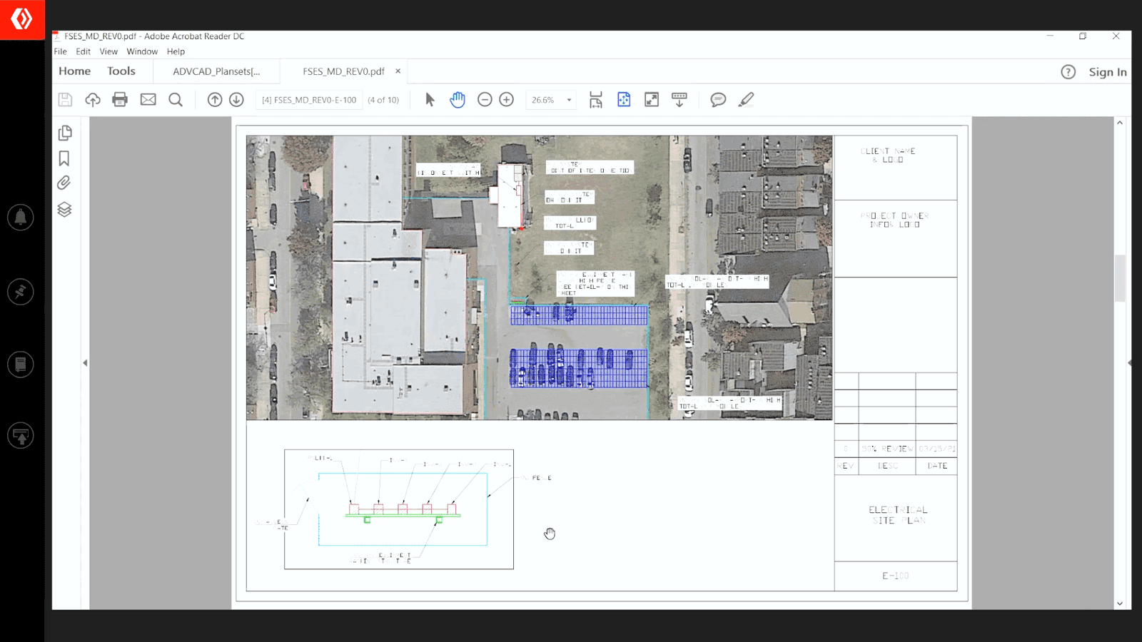The height and width of the screenshot is (642, 1142).
Task: Show the Attachments paperclip panel
Action: click(64, 183)
